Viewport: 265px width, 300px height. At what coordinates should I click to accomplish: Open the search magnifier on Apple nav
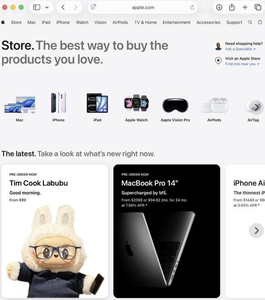250,22
